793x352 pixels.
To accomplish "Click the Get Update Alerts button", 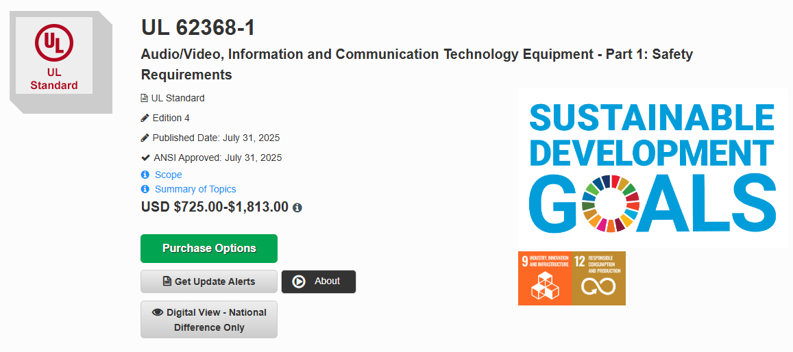I will [209, 281].
